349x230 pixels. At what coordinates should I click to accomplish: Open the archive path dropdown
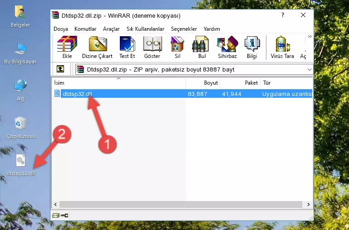tap(309, 69)
